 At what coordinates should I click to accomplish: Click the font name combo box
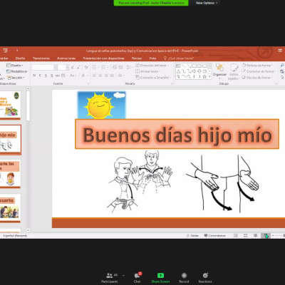(44, 68)
